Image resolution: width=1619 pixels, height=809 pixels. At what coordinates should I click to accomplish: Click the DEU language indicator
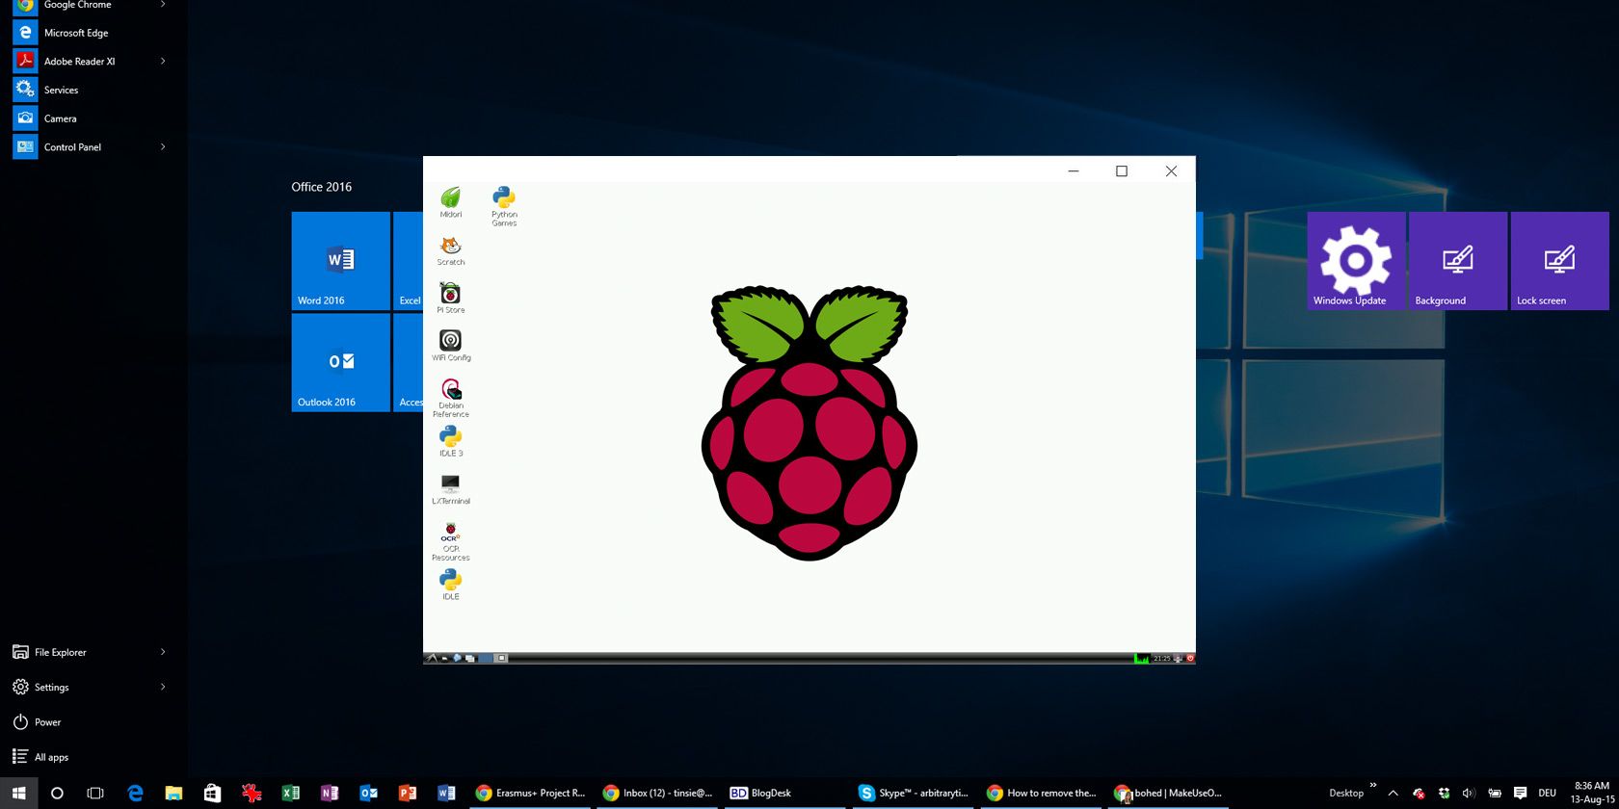pyautogui.click(x=1548, y=794)
